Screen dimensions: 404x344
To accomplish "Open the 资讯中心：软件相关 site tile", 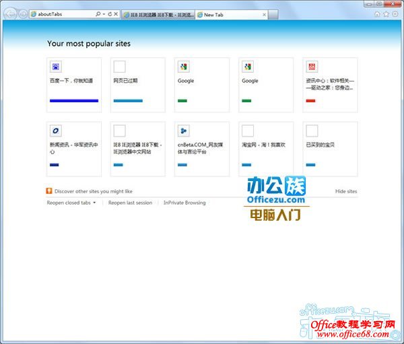I will click(x=331, y=85).
